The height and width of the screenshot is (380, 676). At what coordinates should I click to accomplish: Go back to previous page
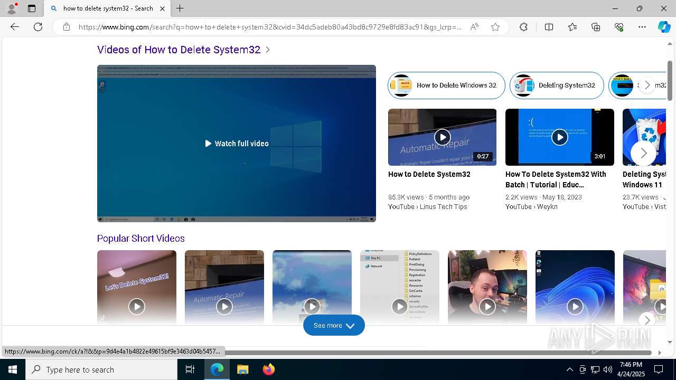coord(15,27)
